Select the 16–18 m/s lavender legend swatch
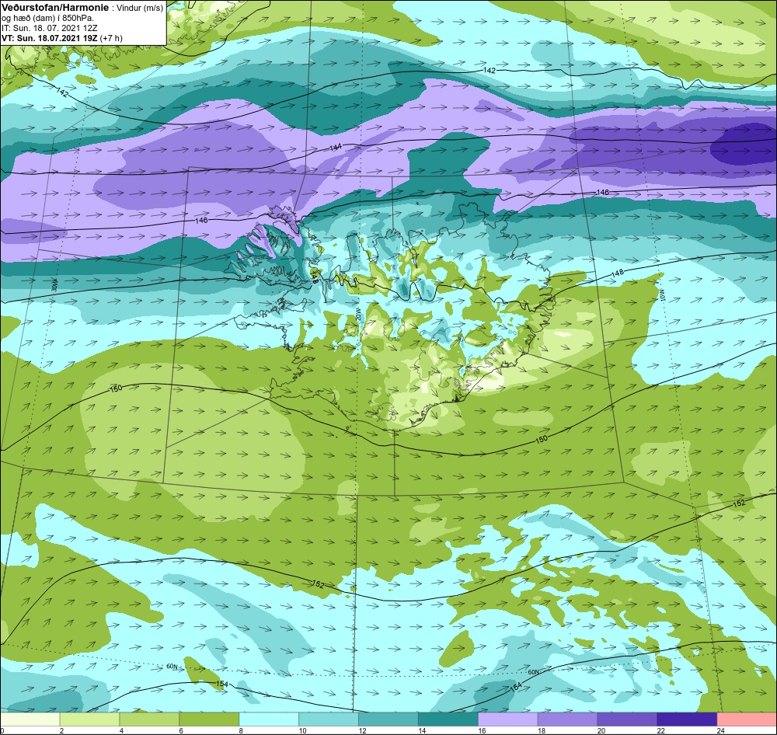This screenshot has height=735, width=777. [508, 719]
